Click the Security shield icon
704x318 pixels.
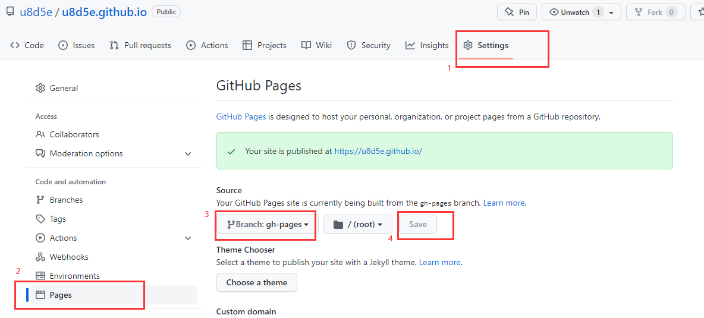pyautogui.click(x=351, y=45)
